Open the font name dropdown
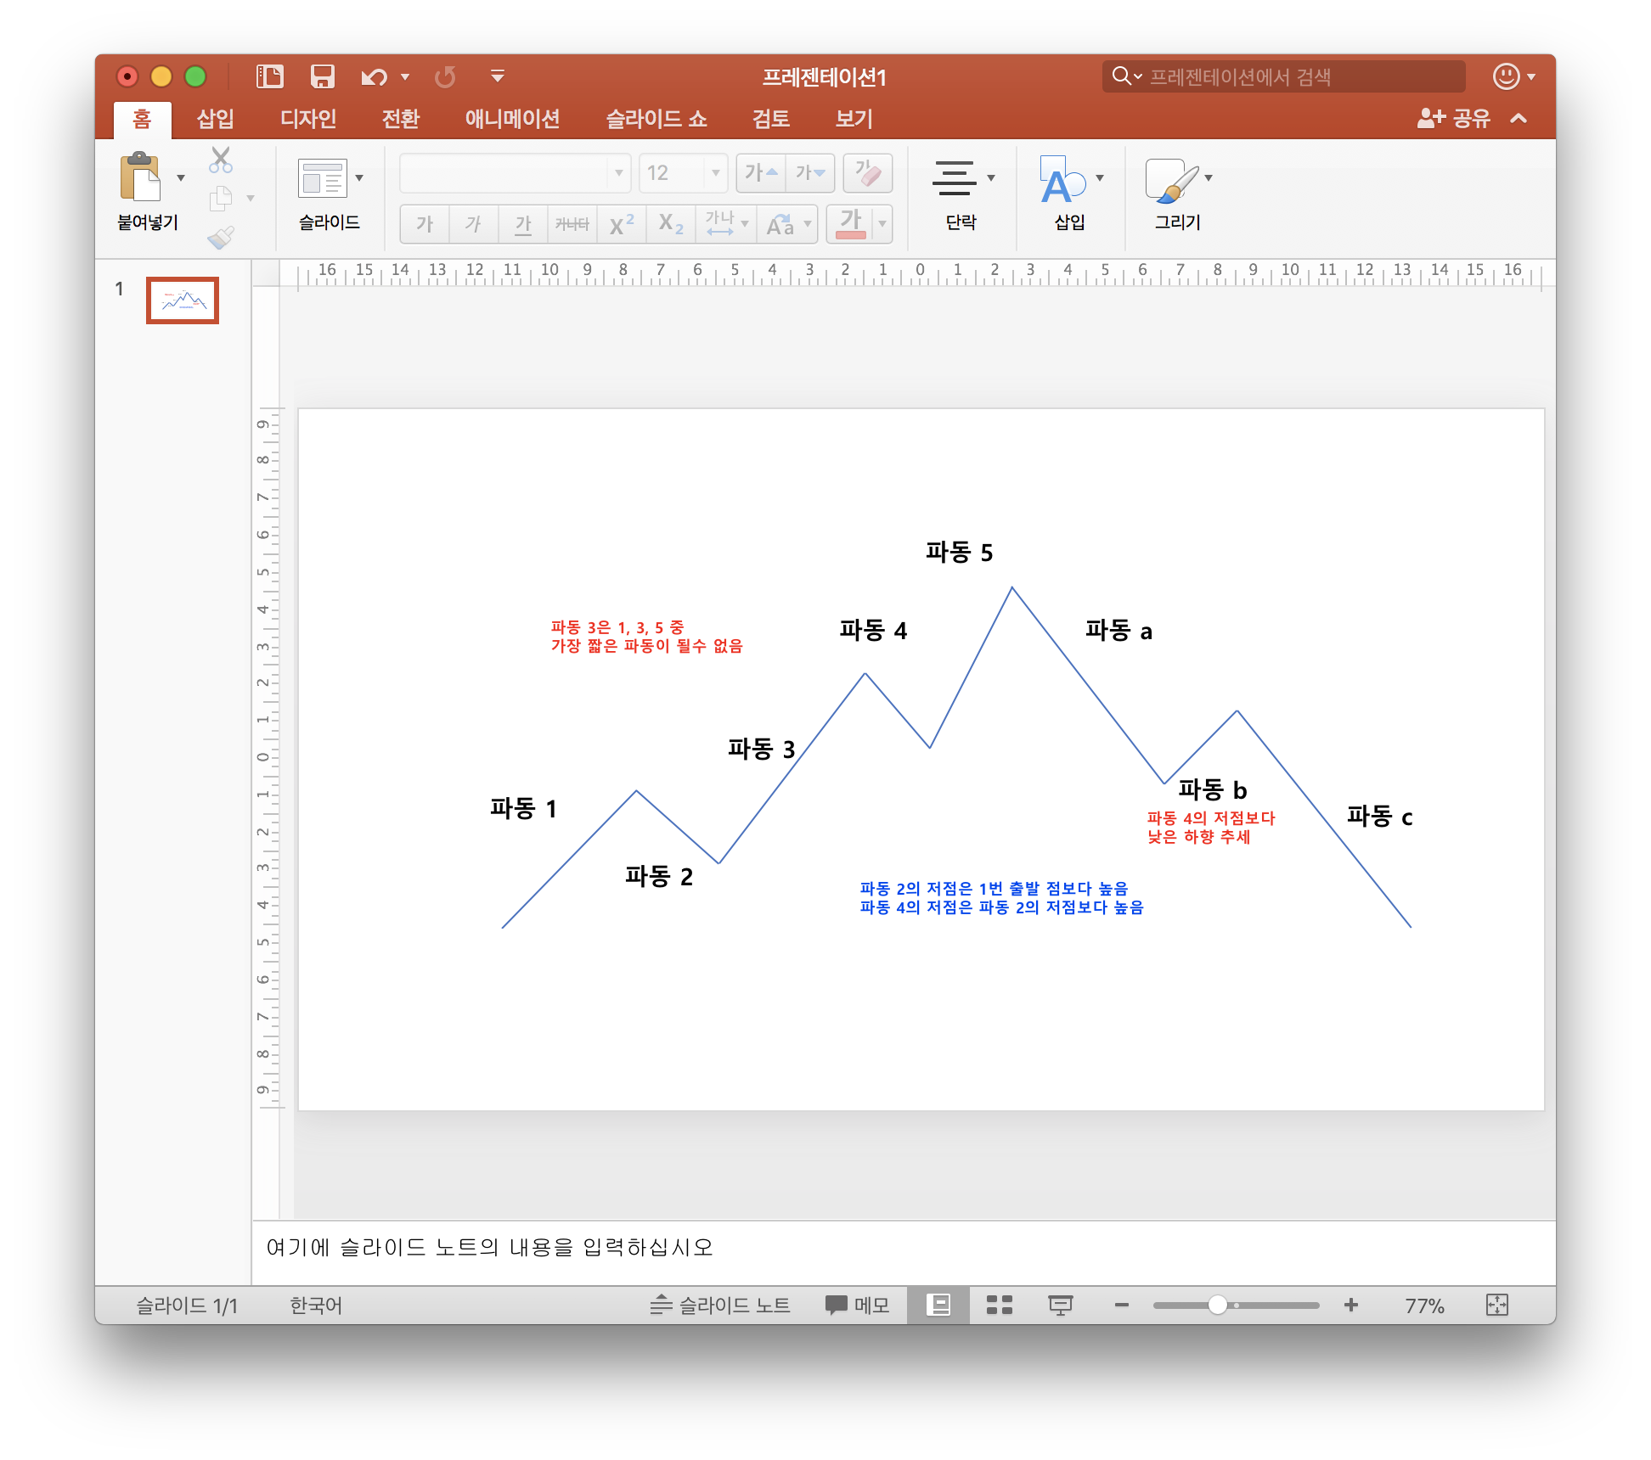 619,173
